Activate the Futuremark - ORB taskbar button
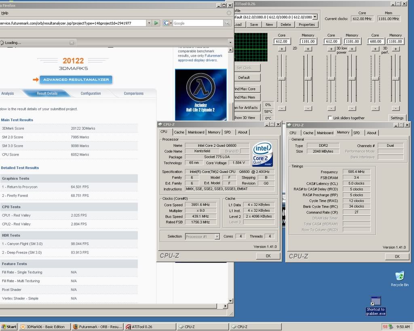 pos(98,327)
